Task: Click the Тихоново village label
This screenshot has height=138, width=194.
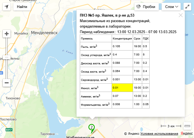Action: pyautogui.click(x=13, y=98)
